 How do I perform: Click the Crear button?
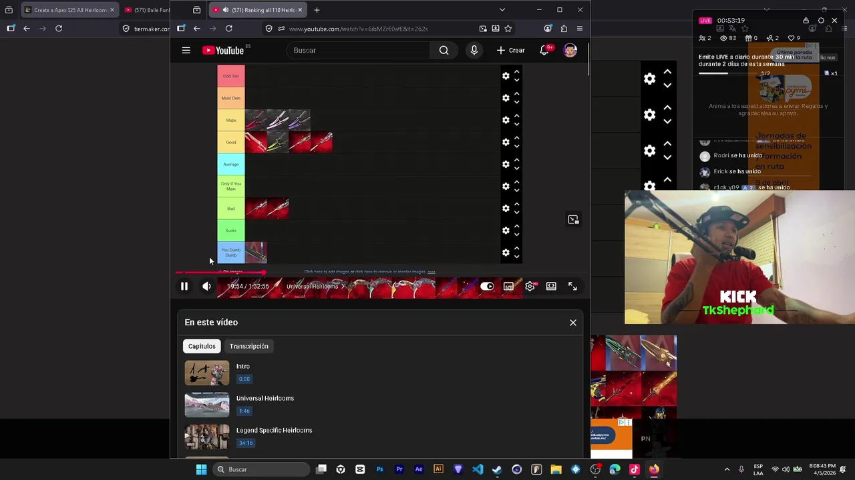pos(510,50)
